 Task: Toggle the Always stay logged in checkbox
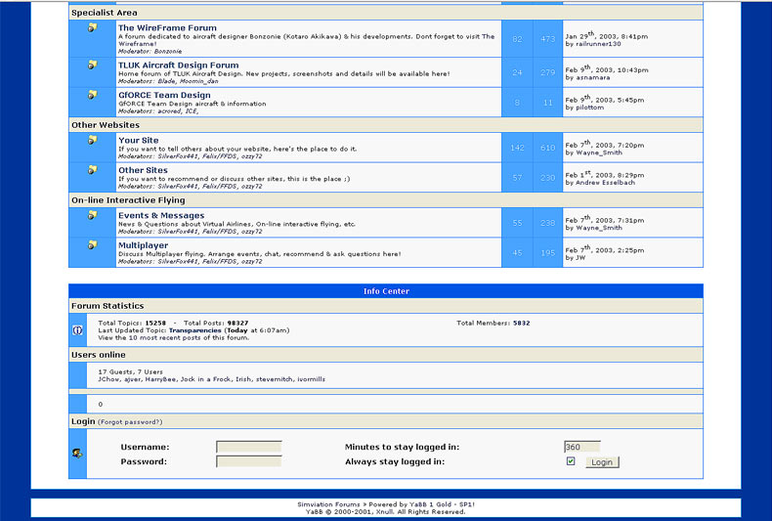click(x=571, y=461)
